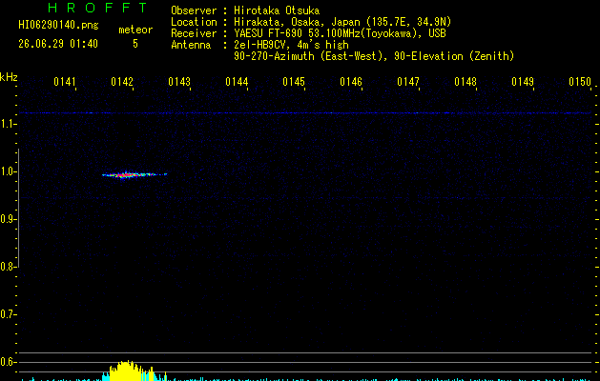This screenshot has height=381, width=600.
Task: Click the 0150 time marker
Action: (x=580, y=82)
